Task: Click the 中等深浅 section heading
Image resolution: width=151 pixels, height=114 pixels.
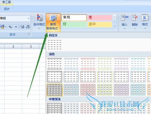Action: click(x=55, y=99)
